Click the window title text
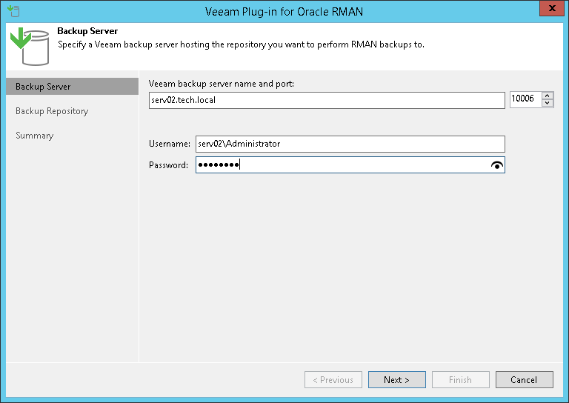Image resolution: width=569 pixels, height=403 pixels. point(284,11)
